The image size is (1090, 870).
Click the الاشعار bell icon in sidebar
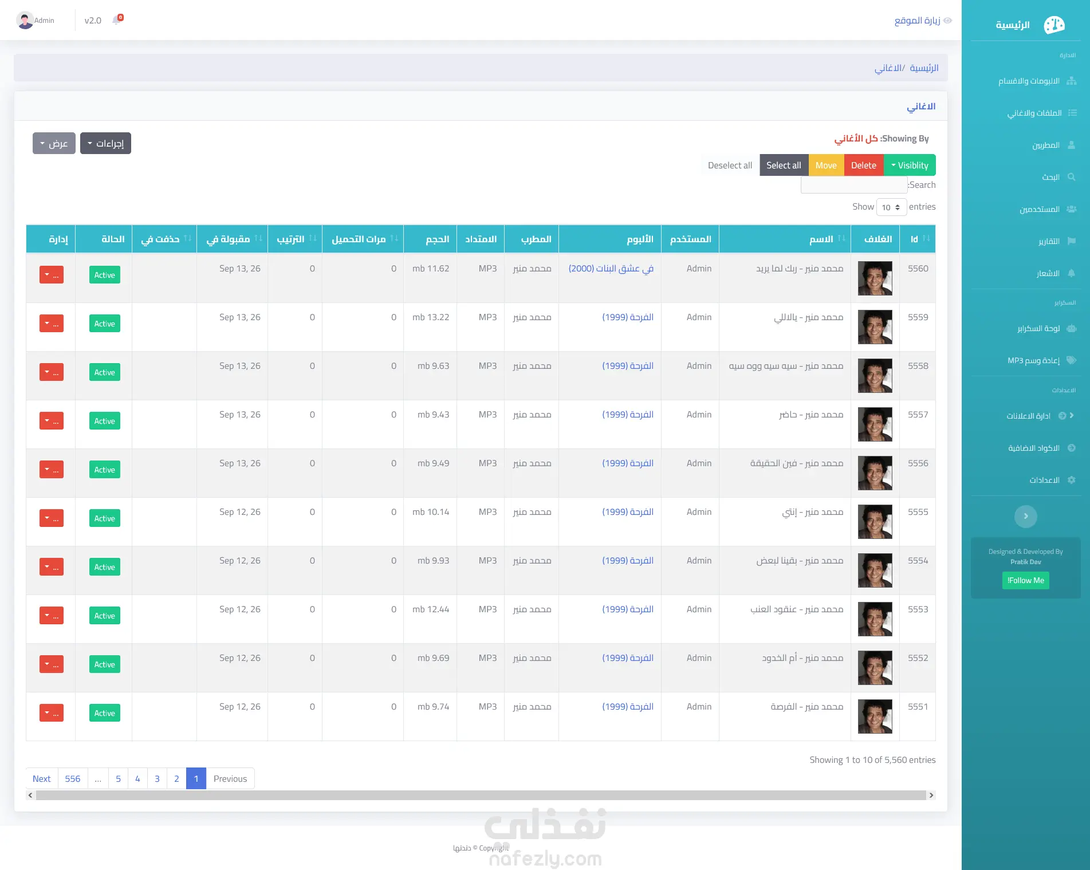(1071, 273)
